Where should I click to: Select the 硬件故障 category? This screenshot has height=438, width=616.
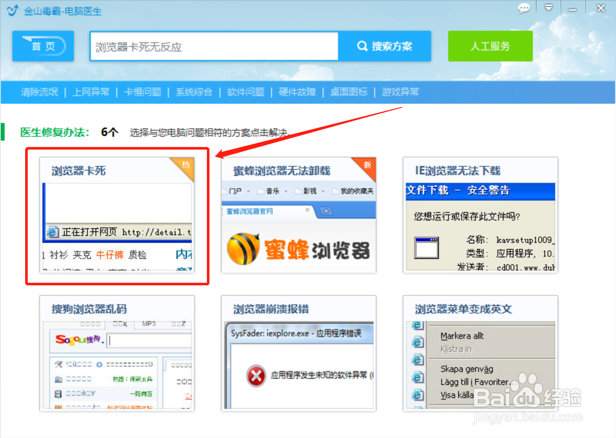pyautogui.click(x=297, y=92)
